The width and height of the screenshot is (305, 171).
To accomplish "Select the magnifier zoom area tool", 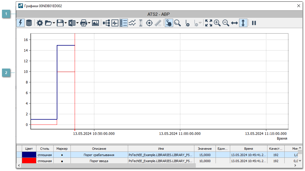I will [x=177, y=23].
